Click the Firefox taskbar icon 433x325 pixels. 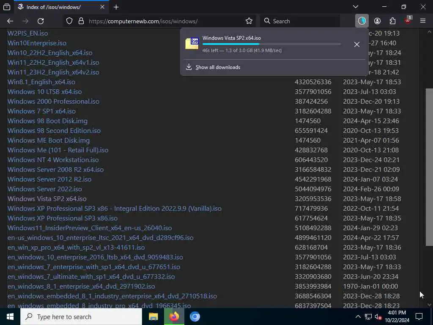tap(174, 317)
